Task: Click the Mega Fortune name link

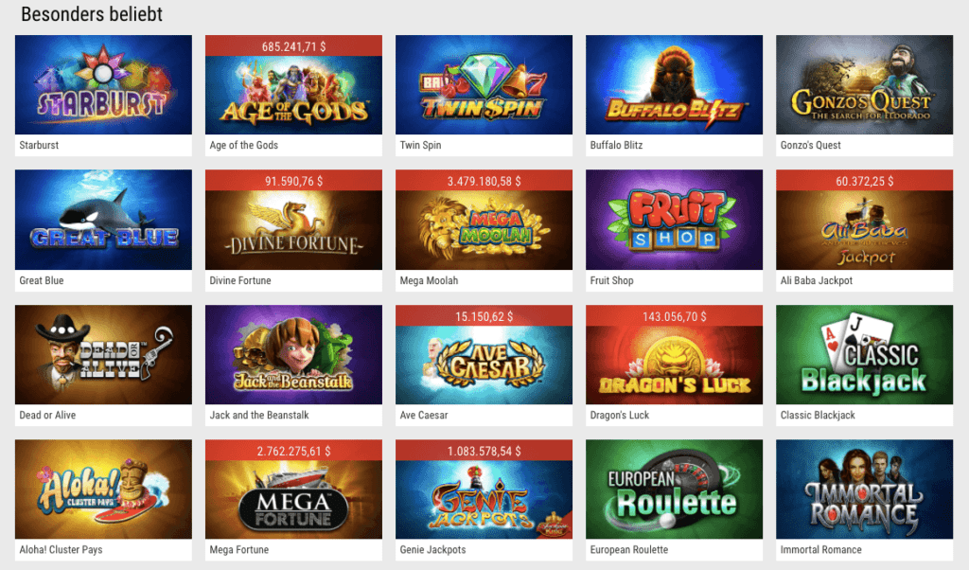Action: point(239,549)
